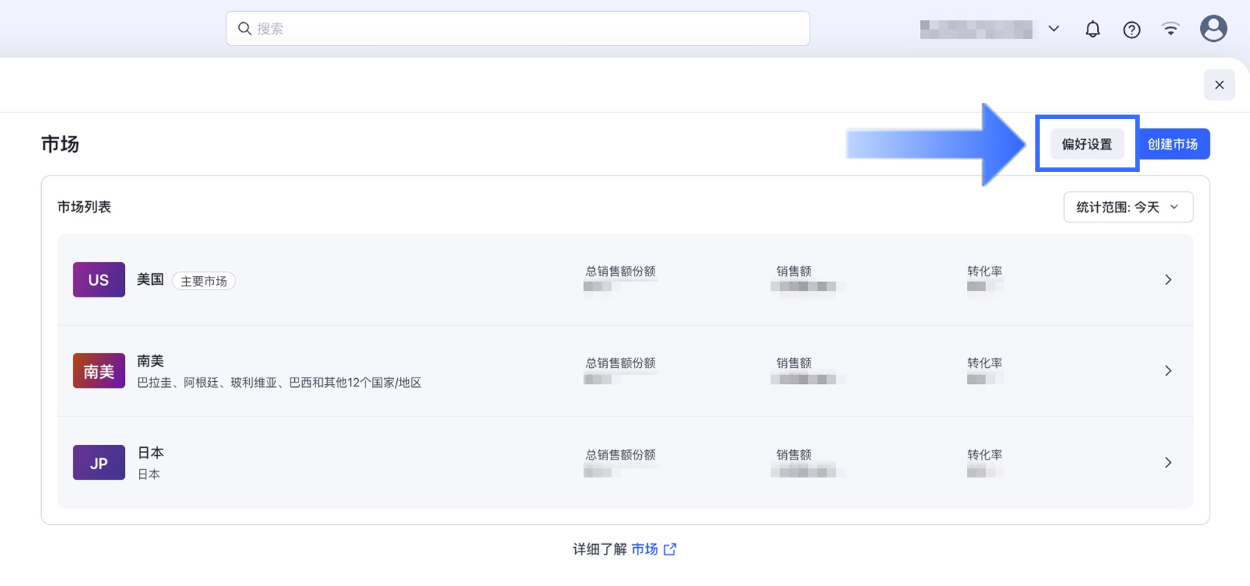
Task: Click the 南美 market badge icon
Action: pyautogui.click(x=99, y=371)
